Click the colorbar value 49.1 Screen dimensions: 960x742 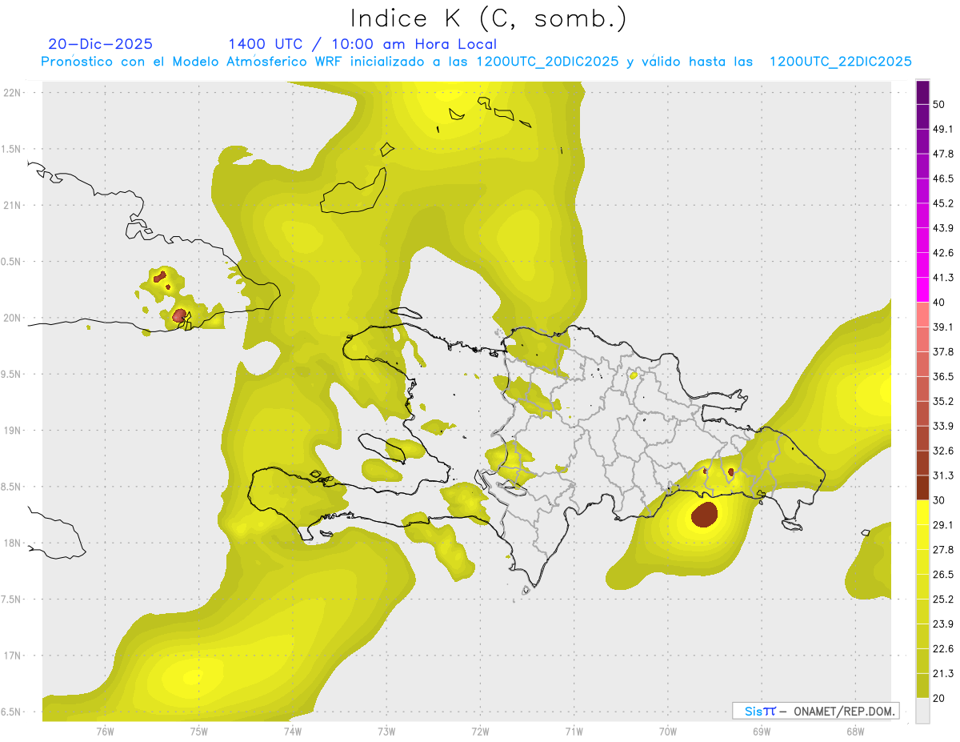click(943, 129)
